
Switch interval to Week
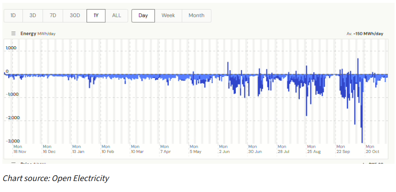point(168,16)
